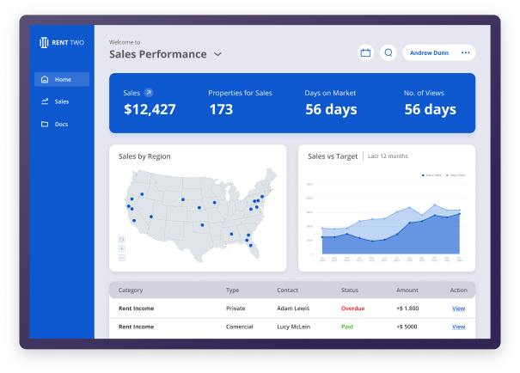Open Sales in the sidebar
This screenshot has width=520, height=373.
pos(61,101)
